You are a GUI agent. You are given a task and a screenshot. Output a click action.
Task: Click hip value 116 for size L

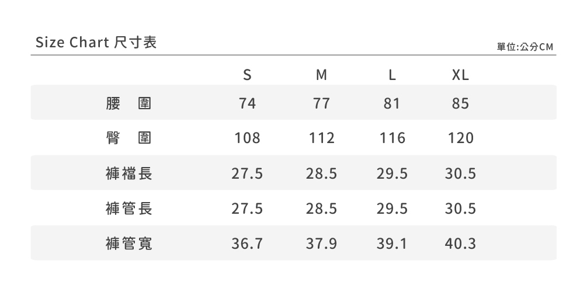coord(391,138)
